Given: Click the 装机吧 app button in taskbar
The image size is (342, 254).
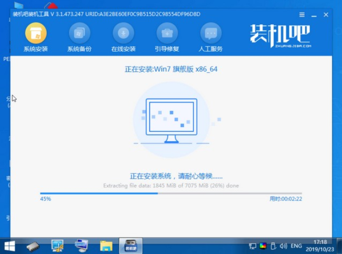Looking at the screenshot, I should coord(130,246).
